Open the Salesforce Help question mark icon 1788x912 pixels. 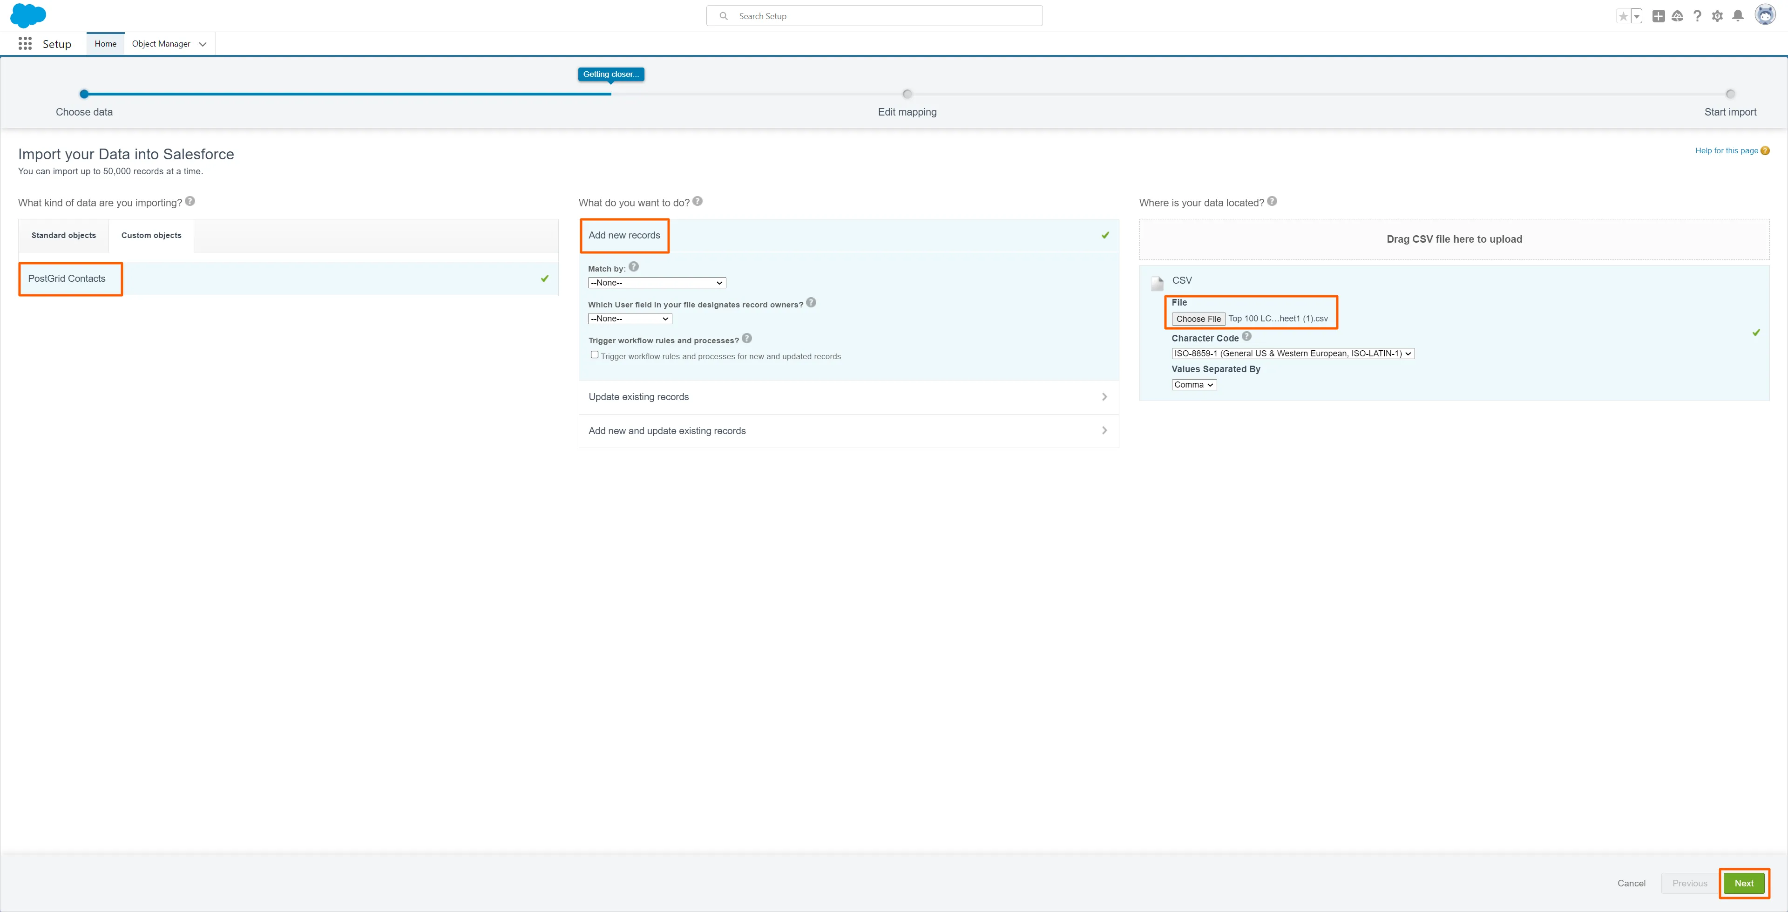tap(1697, 16)
